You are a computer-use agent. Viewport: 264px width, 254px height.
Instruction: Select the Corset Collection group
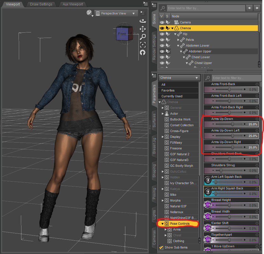point(182,125)
